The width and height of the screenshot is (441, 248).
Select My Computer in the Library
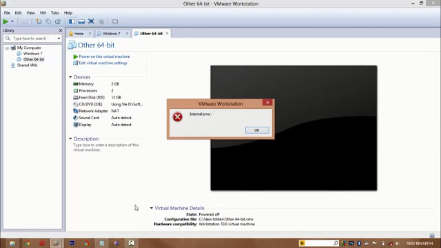coord(29,48)
